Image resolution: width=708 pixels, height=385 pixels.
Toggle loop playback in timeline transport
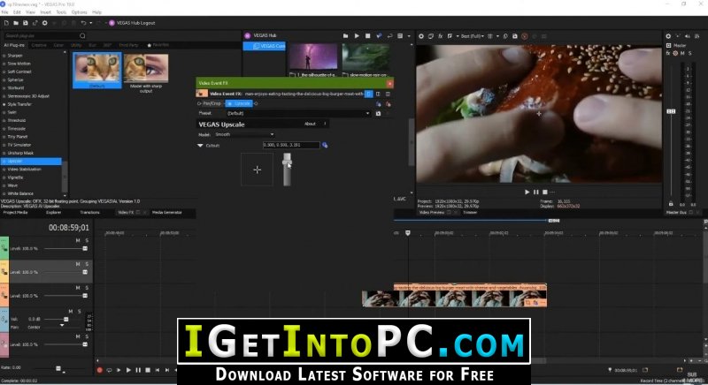[109, 370]
